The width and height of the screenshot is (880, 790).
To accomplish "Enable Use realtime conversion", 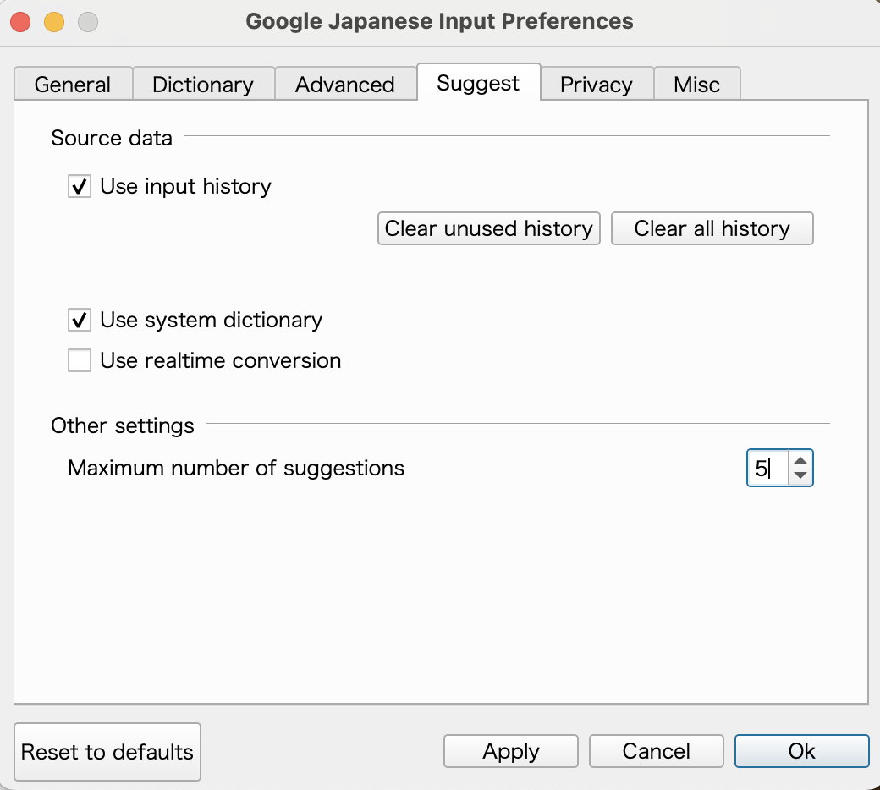I will tap(80, 361).
